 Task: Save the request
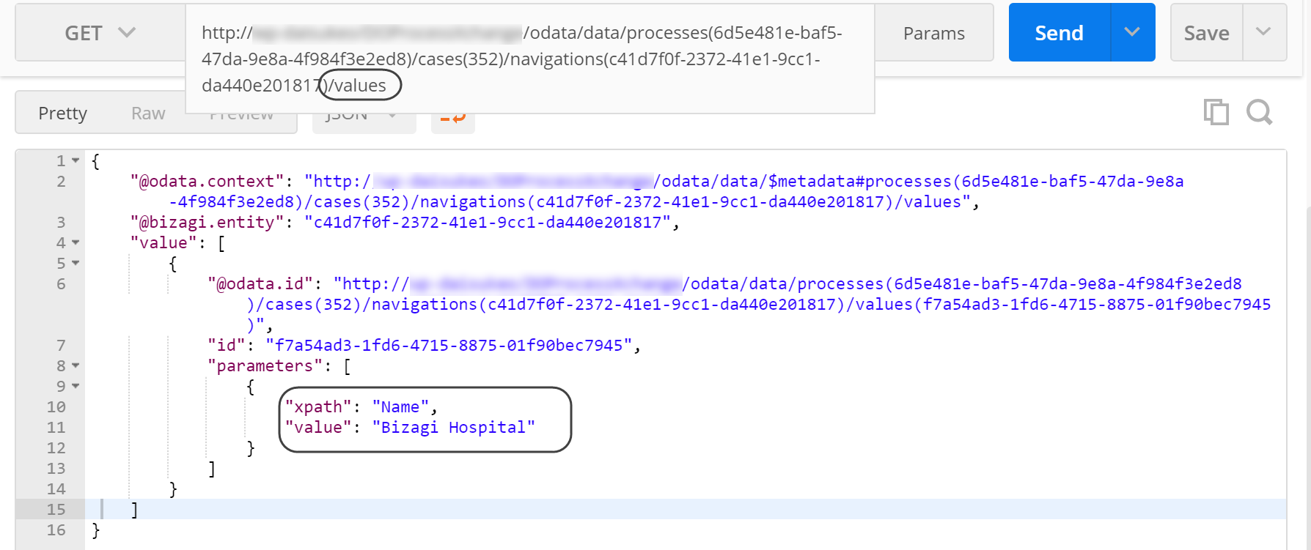point(1207,33)
